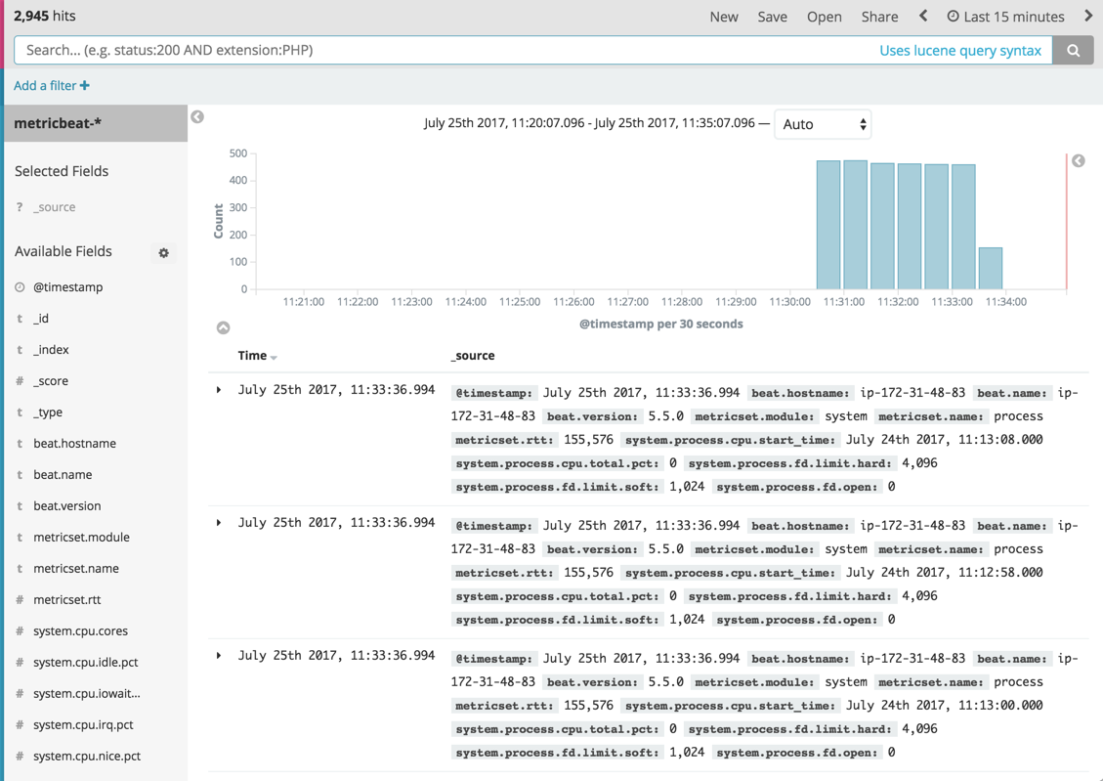
Task: Select the system.cpu.iowait field
Action: point(87,693)
